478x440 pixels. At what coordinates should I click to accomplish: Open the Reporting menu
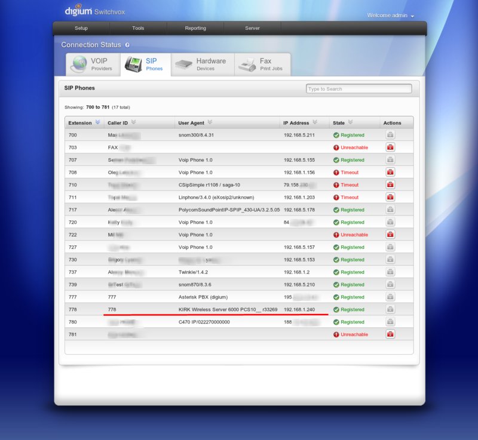[x=195, y=28]
